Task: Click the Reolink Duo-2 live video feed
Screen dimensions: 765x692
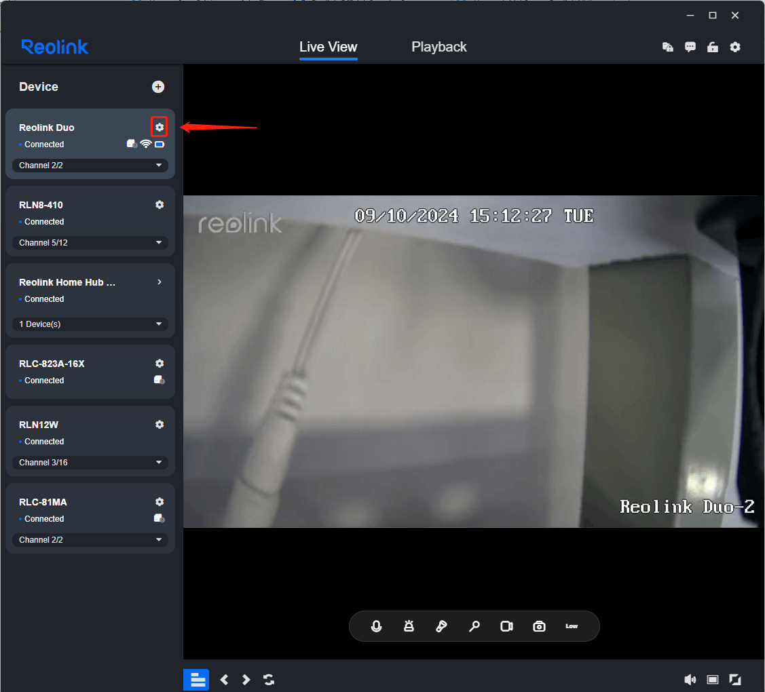Action: 474,362
